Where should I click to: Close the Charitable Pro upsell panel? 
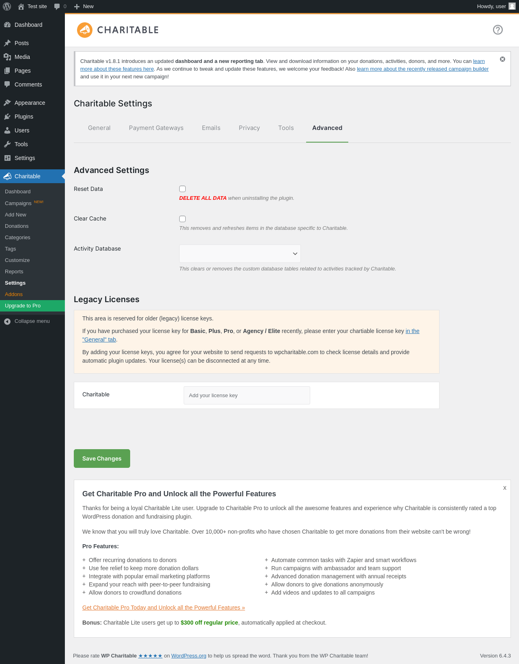505,488
